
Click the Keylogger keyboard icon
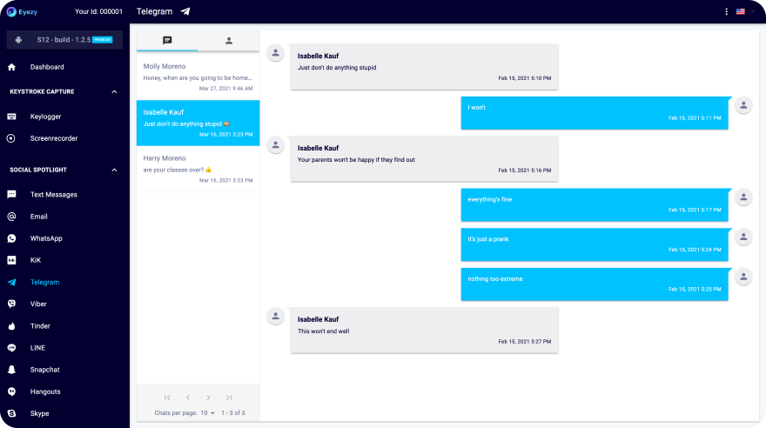pos(11,117)
